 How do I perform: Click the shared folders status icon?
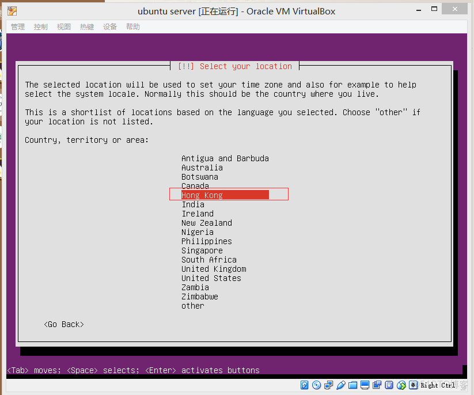(353, 385)
